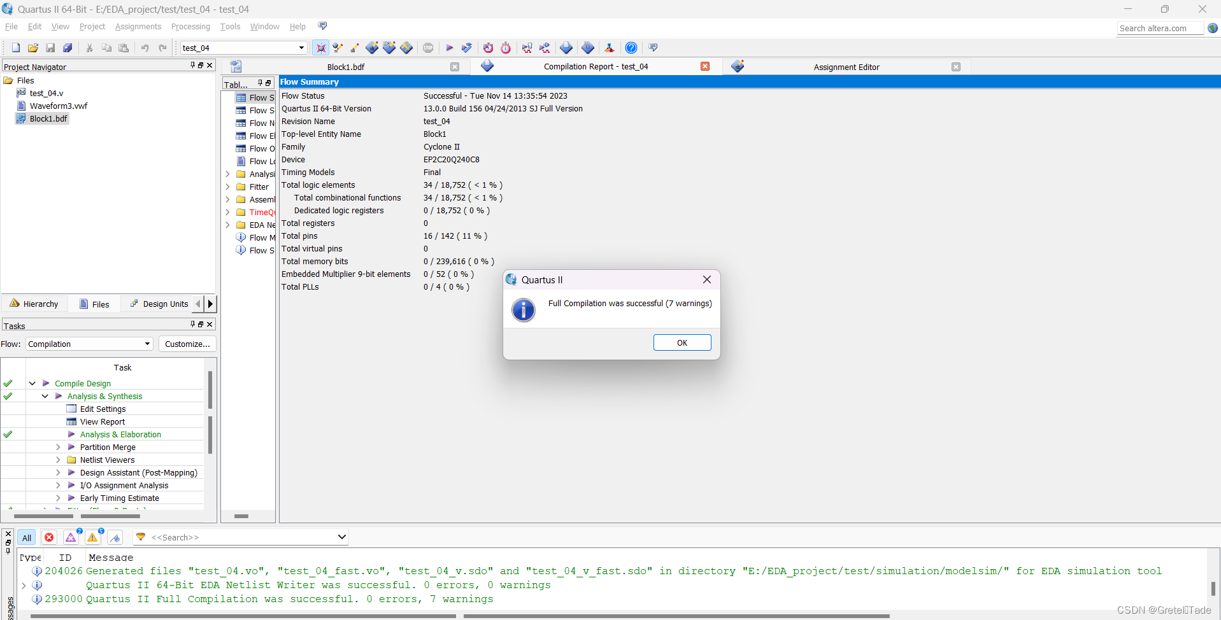The height and width of the screenshot is (620, 1221).
Task: Click the Tasks panel vertical scrollbar
Action: coord(210,414)
